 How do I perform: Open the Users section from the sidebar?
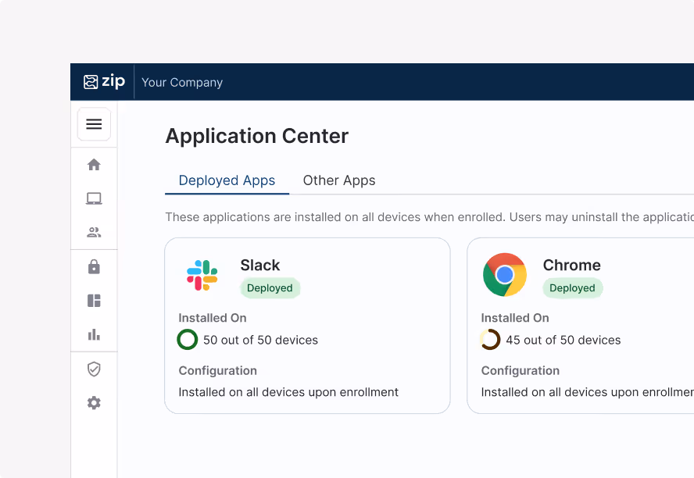coord(94,232)
